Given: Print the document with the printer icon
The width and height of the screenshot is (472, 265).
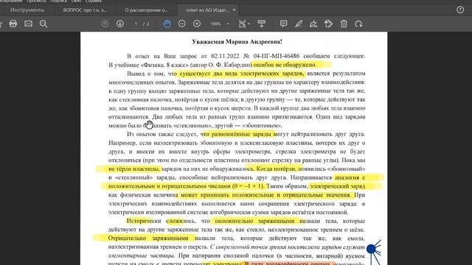Looking at the screenshot, I should [x=13, y=24].
